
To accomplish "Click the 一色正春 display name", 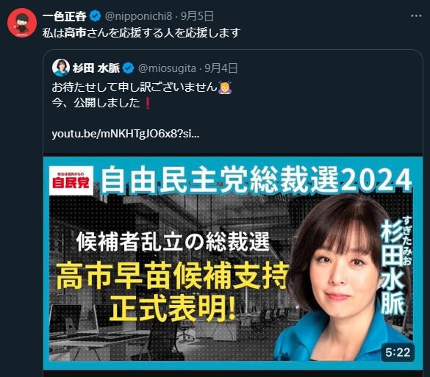I will [x=65, y=16].
